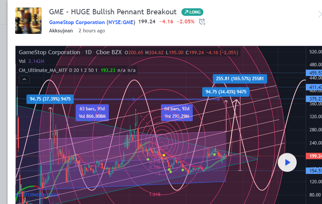Click the green 193.23 moving average value

pyautogui.click(x=108, y=70)
